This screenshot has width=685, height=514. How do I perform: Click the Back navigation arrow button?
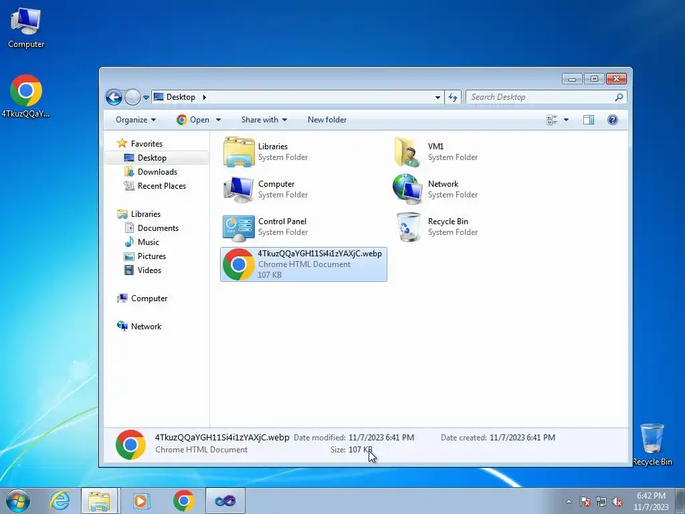click(114, 97)
